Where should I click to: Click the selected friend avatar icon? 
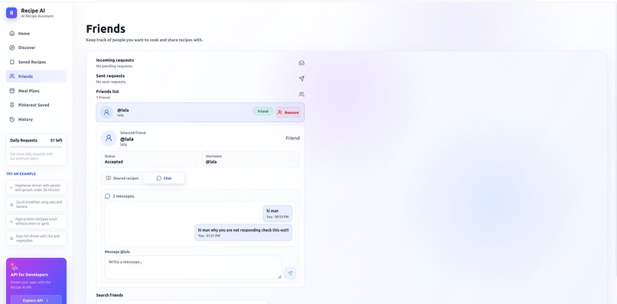(x=109, y=138)
